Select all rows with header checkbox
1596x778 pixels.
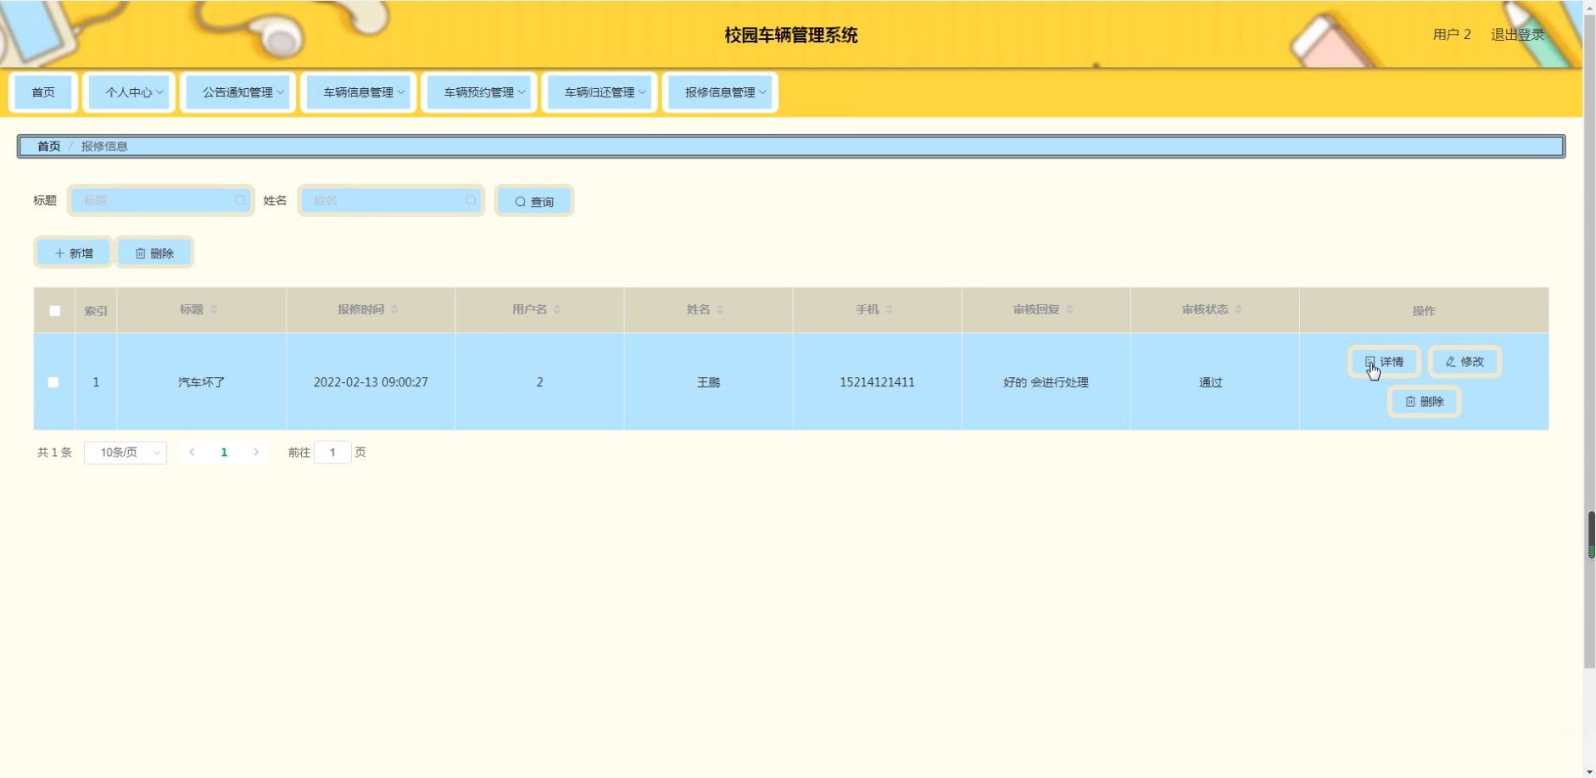pos(54,310)
